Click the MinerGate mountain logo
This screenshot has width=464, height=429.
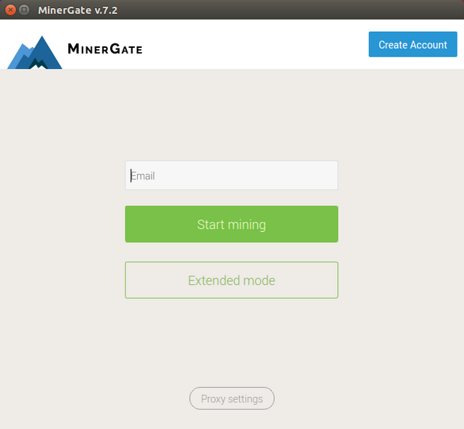point(35,53)
